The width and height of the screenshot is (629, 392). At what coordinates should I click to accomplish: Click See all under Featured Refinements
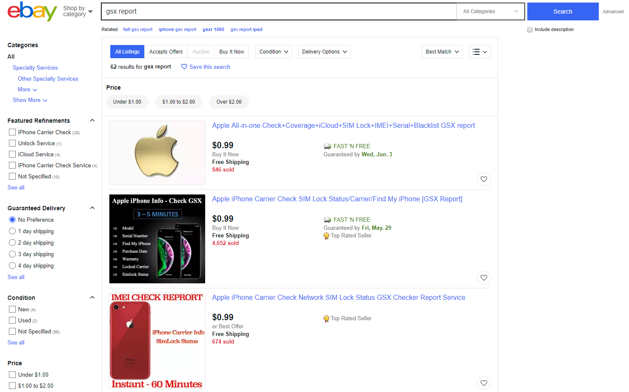click(x=16, y=188)
